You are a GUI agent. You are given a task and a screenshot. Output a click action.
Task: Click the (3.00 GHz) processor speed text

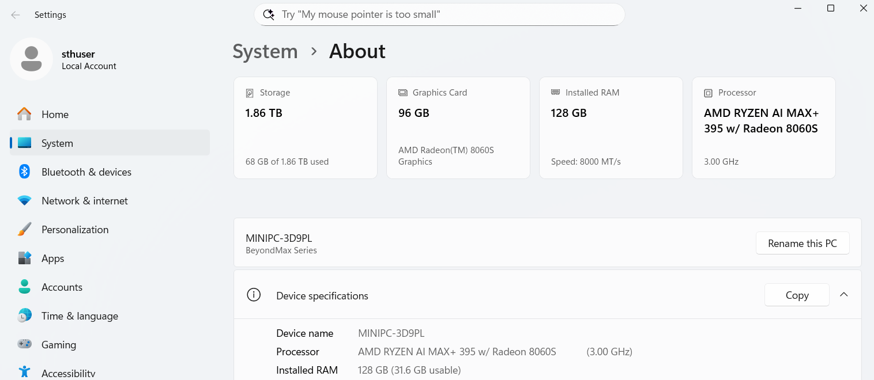pos(609,352)
